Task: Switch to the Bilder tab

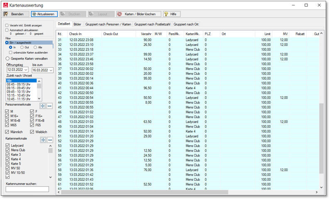Action: 77,24
